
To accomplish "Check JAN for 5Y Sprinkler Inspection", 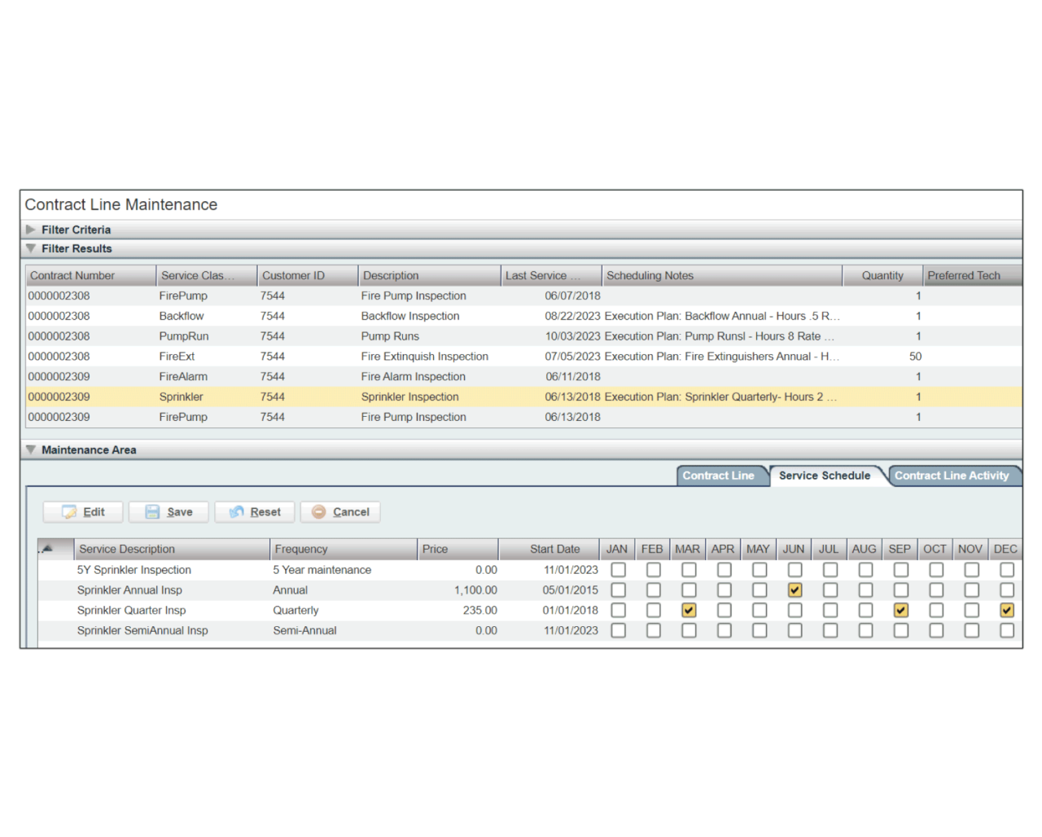I will tap(618, 570).
